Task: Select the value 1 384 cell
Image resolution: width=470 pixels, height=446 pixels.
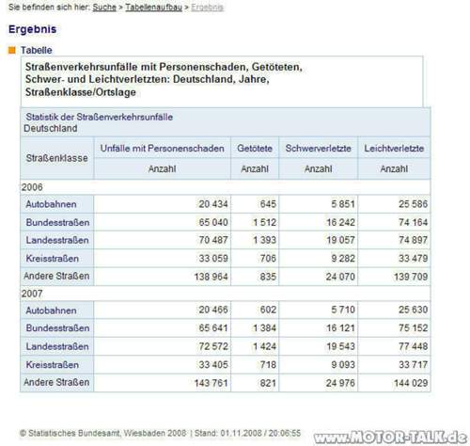Action: (255, 328)
